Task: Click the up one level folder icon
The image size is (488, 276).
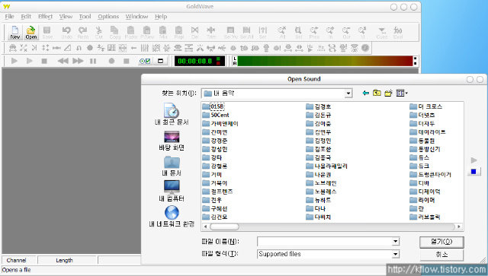Action: [x=377, y=93]
